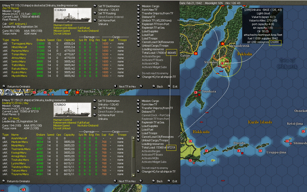Click arrow icon beside Disband TF in TF 115 panel

(x=139, y=17)
